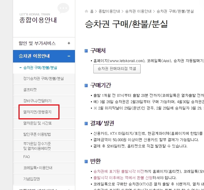Click 승차권 판매대리점 엑셀 button

pyautogui.click(x=117, y=69)
